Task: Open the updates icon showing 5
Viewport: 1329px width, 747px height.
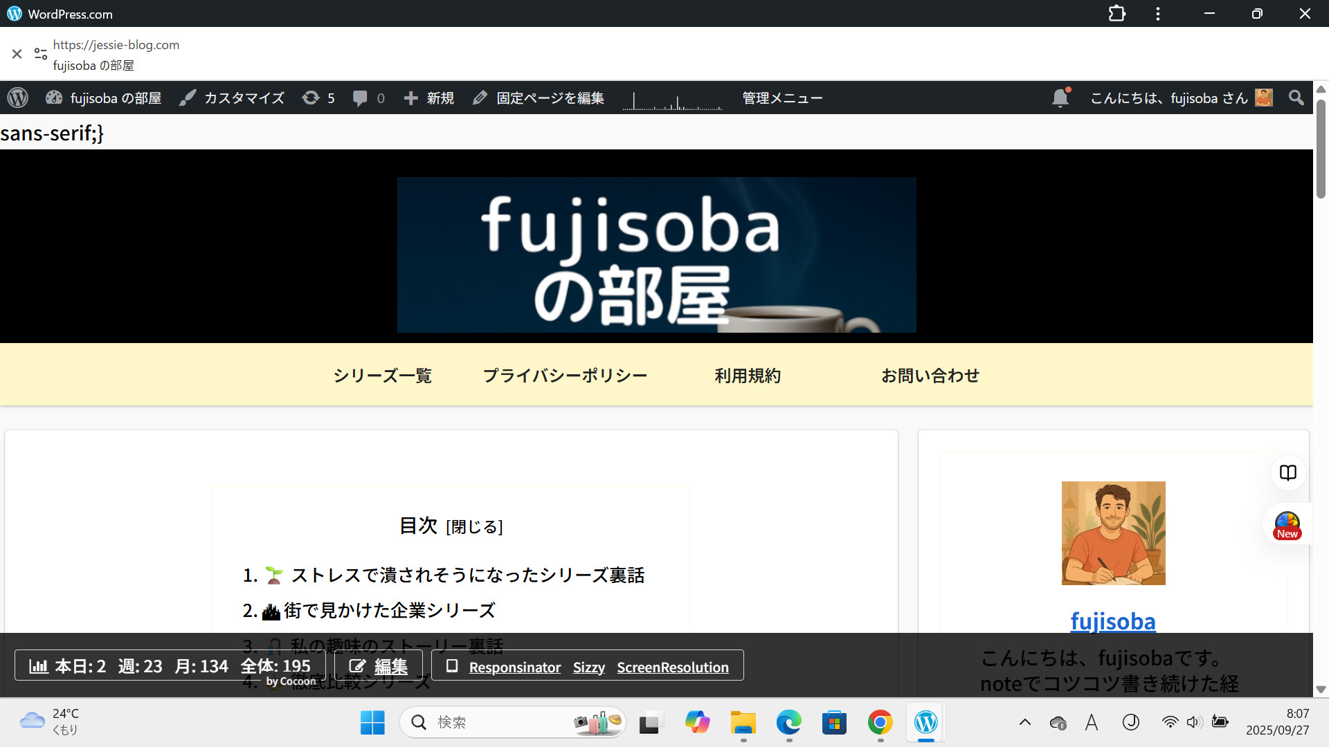Action: 318,98
